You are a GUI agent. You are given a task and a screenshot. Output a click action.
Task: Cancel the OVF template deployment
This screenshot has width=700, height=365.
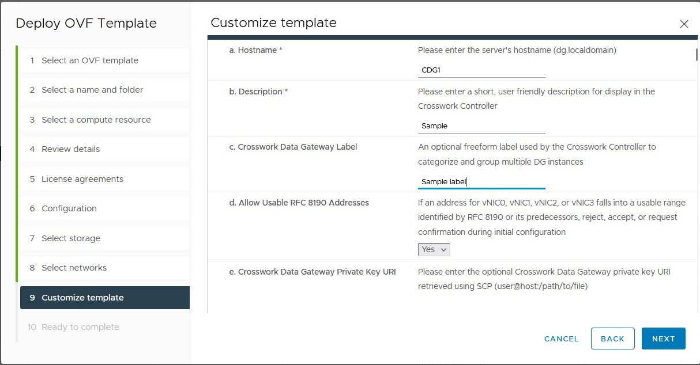[560, 339]
